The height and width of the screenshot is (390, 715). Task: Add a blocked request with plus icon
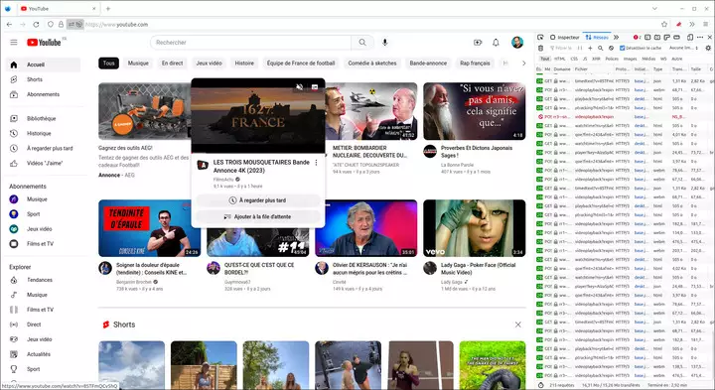pyautogui.click(x=590, y=48)
